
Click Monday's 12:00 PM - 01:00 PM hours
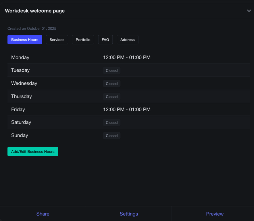click(x=127, y=58)
